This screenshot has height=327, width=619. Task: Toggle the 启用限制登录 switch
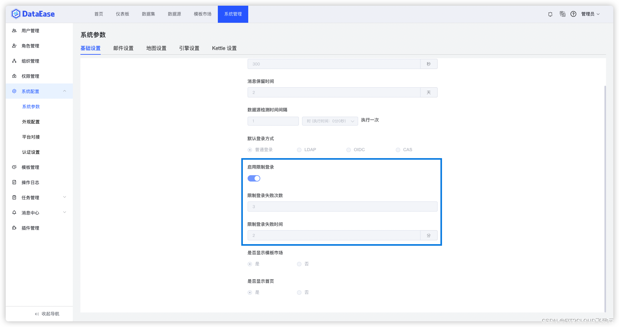(x=254, y=178)
